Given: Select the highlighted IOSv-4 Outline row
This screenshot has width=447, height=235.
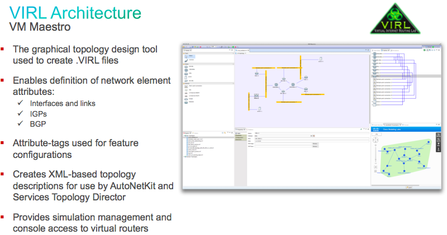Looking at the screenshot, I should pos(406,76).
